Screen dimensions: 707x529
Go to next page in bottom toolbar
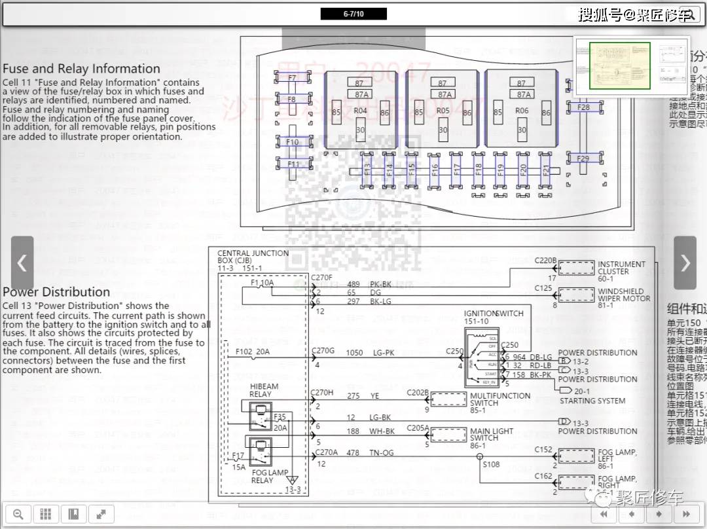(659, 515)
